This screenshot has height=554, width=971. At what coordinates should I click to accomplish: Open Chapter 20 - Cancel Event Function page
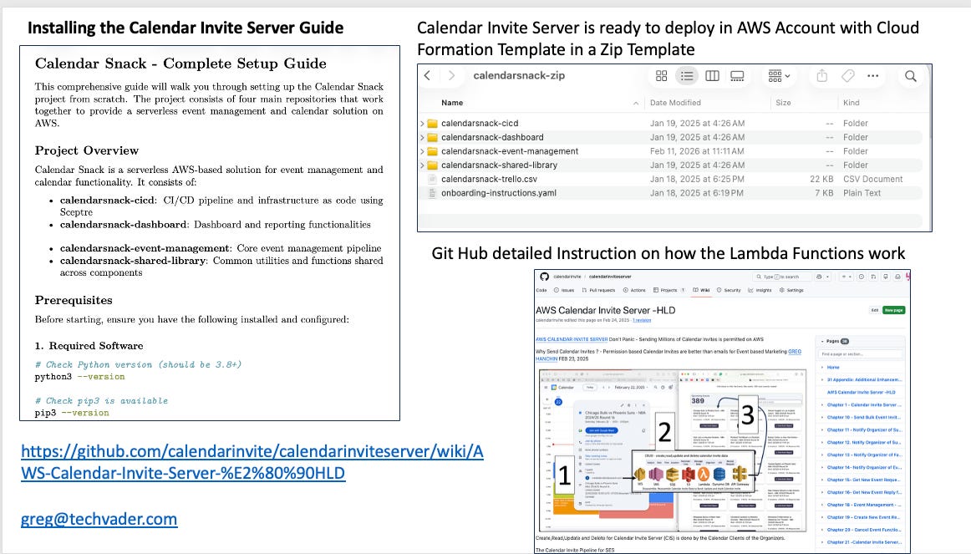(x=864, y=530)
